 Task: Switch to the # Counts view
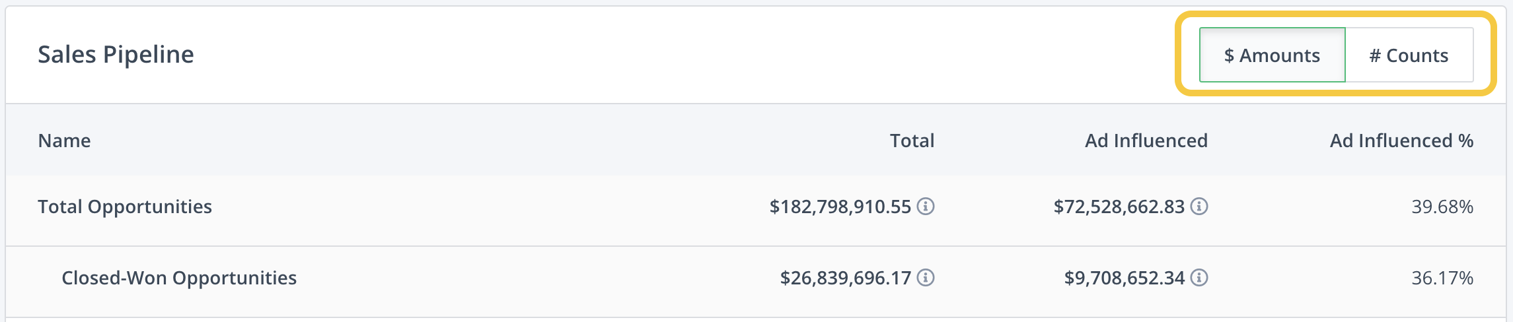1409,55
